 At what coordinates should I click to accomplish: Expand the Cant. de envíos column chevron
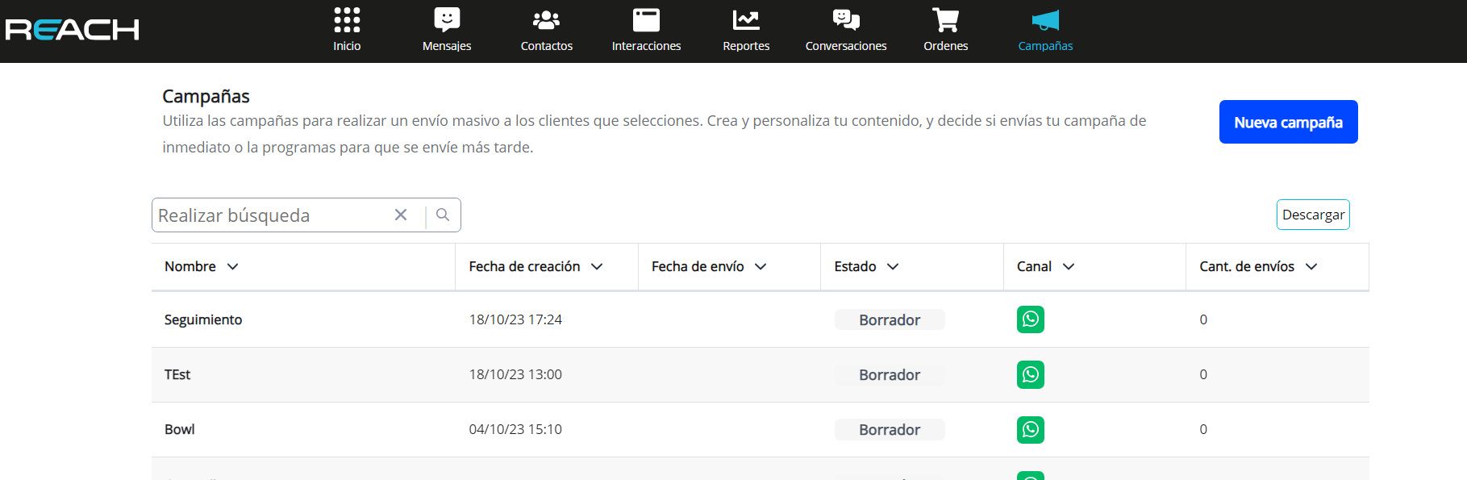[x=1311, y=266]
